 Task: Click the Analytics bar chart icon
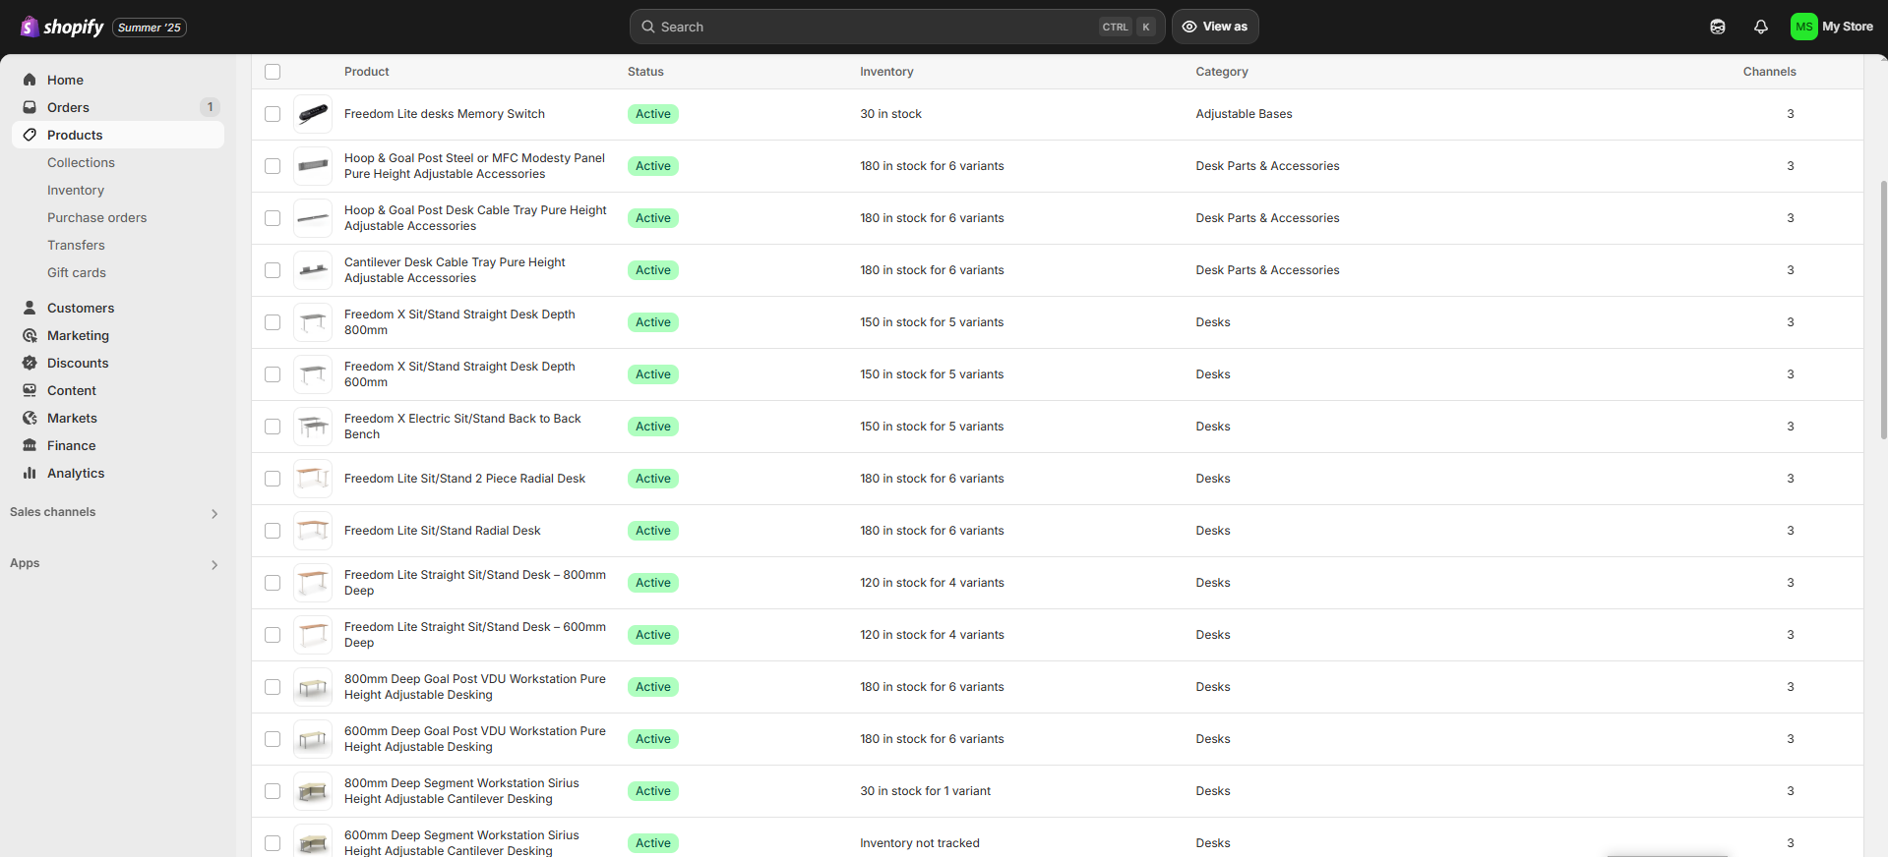point(30,473)
